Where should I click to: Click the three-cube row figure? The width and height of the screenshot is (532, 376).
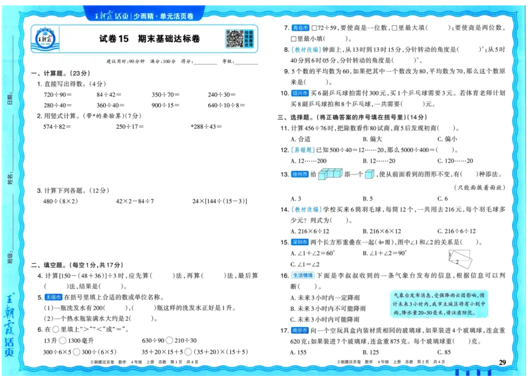[x=330, y=174]
